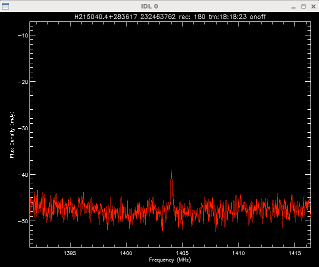The image size is (319, 267).
Task: Close the IDL 0 window
Action: click(312, 6)
